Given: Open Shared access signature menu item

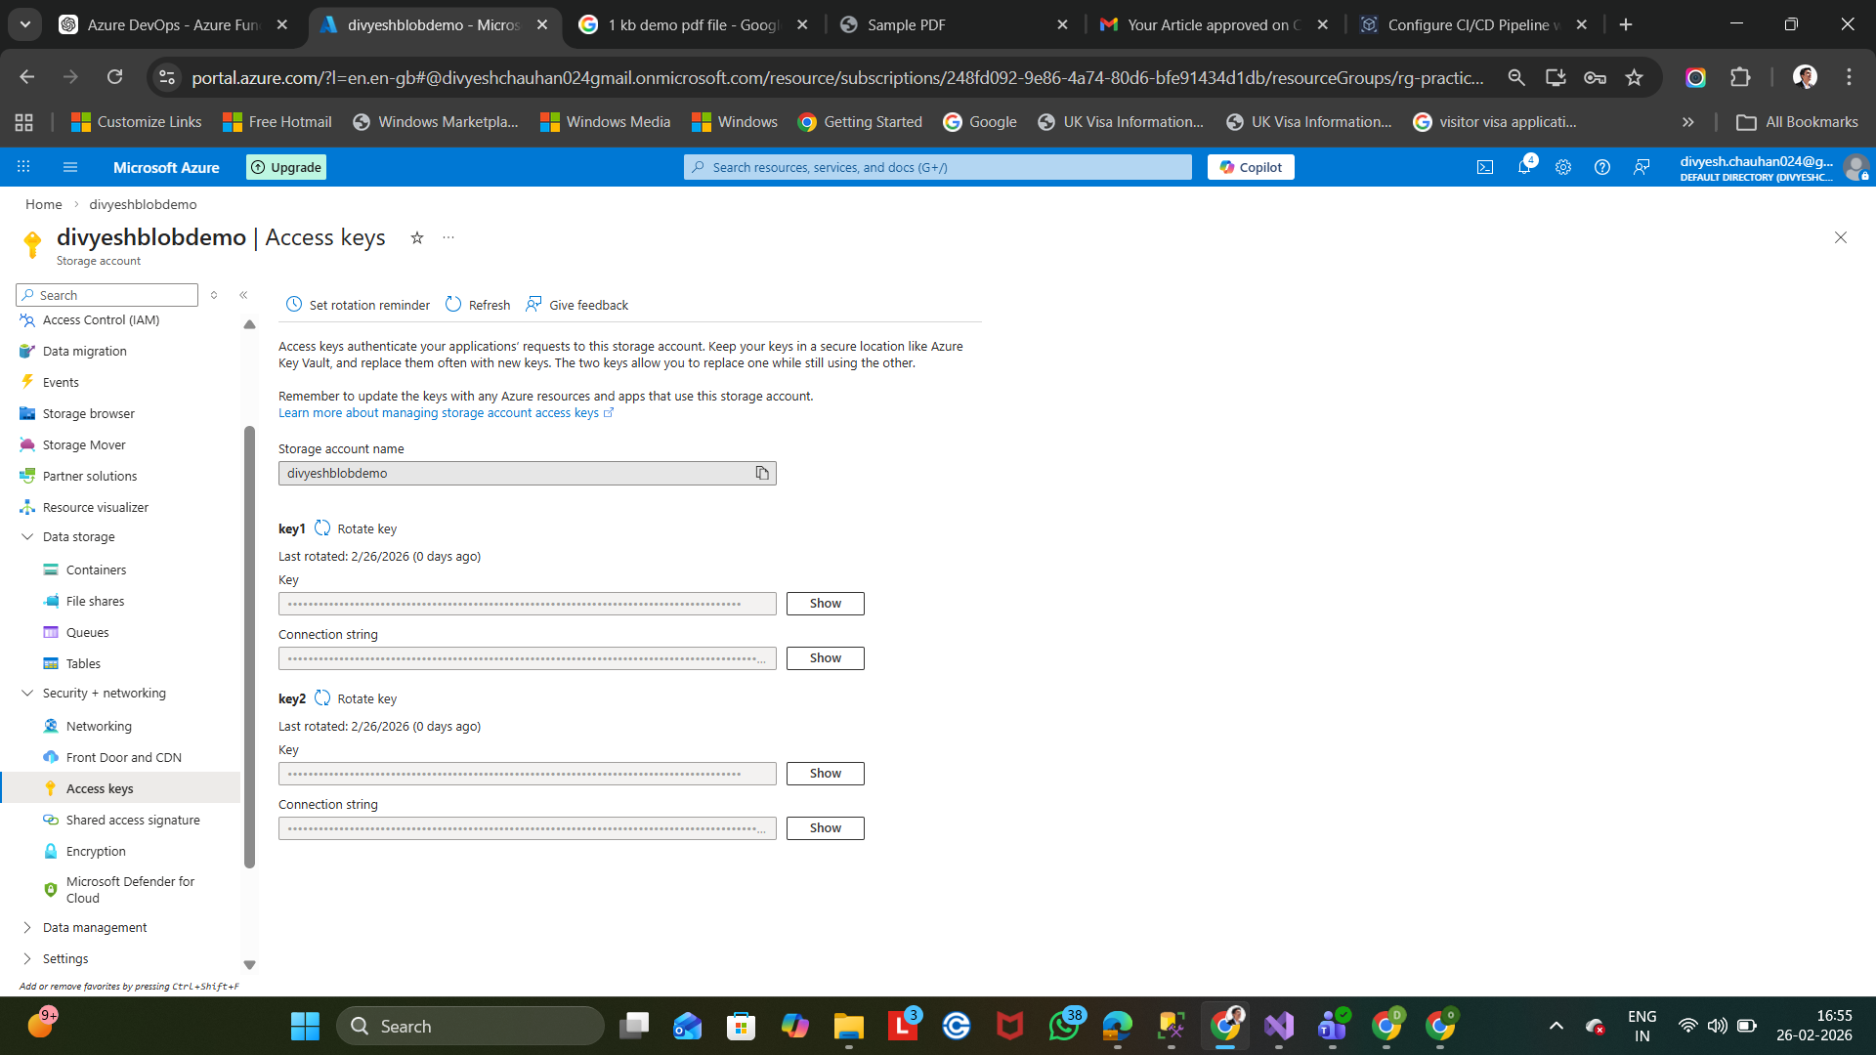Looking at the screenshot, I should (133, 820).
